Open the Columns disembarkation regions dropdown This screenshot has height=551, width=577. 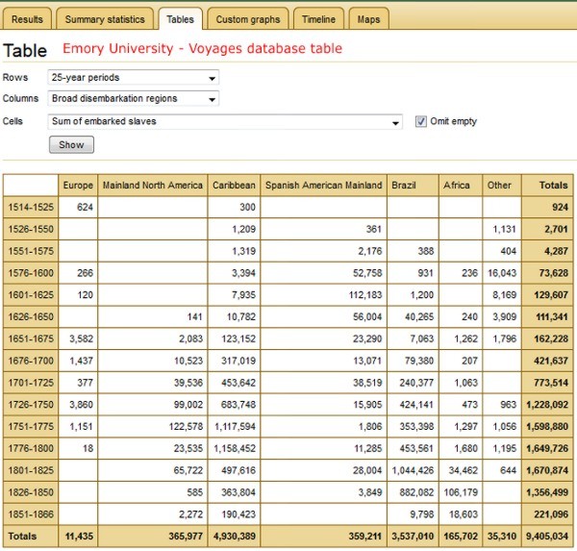pyautogui.click(x=134, y=98)
